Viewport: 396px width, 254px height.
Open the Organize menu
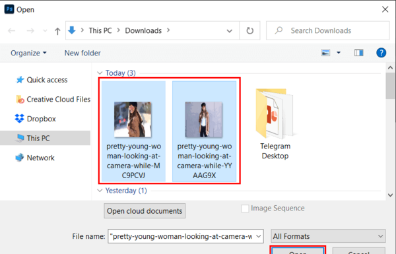point(28,53)
